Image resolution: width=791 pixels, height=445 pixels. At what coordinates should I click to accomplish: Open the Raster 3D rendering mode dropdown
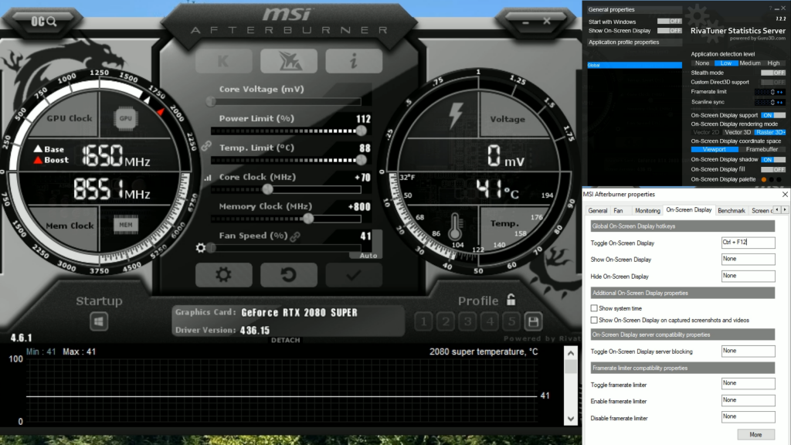785,132
